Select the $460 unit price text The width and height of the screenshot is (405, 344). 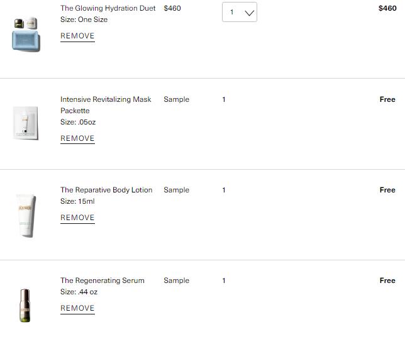172,8
